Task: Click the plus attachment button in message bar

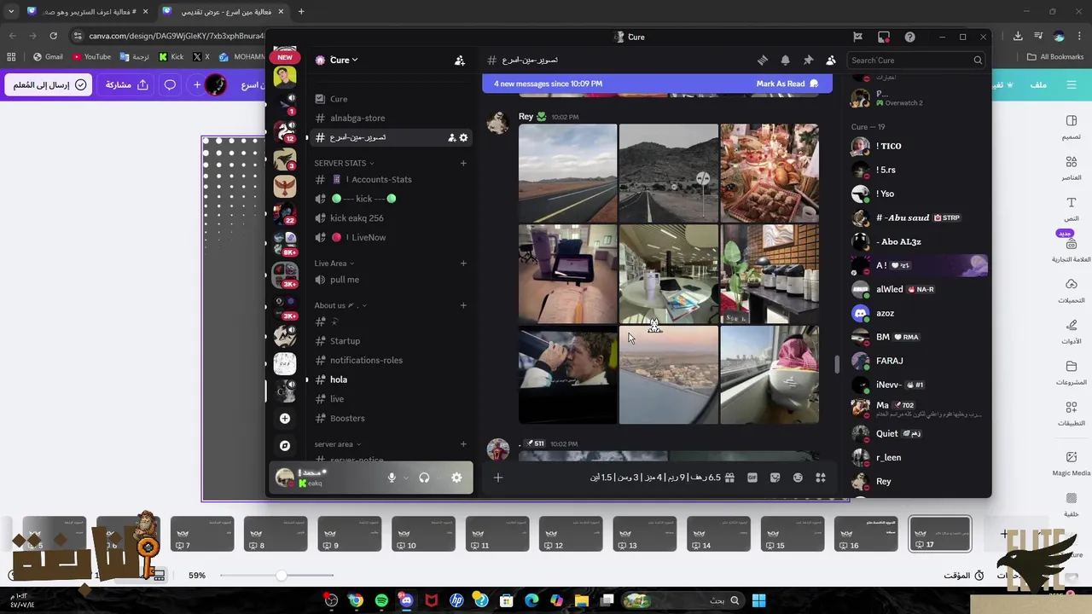Action: click(x=498, y=478)
